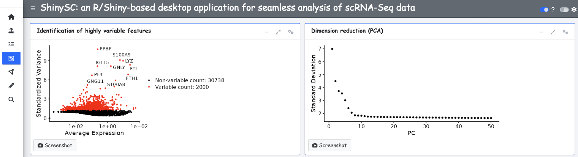Select the highlighted image panel sidebar icon

click(x=11, y=58)
